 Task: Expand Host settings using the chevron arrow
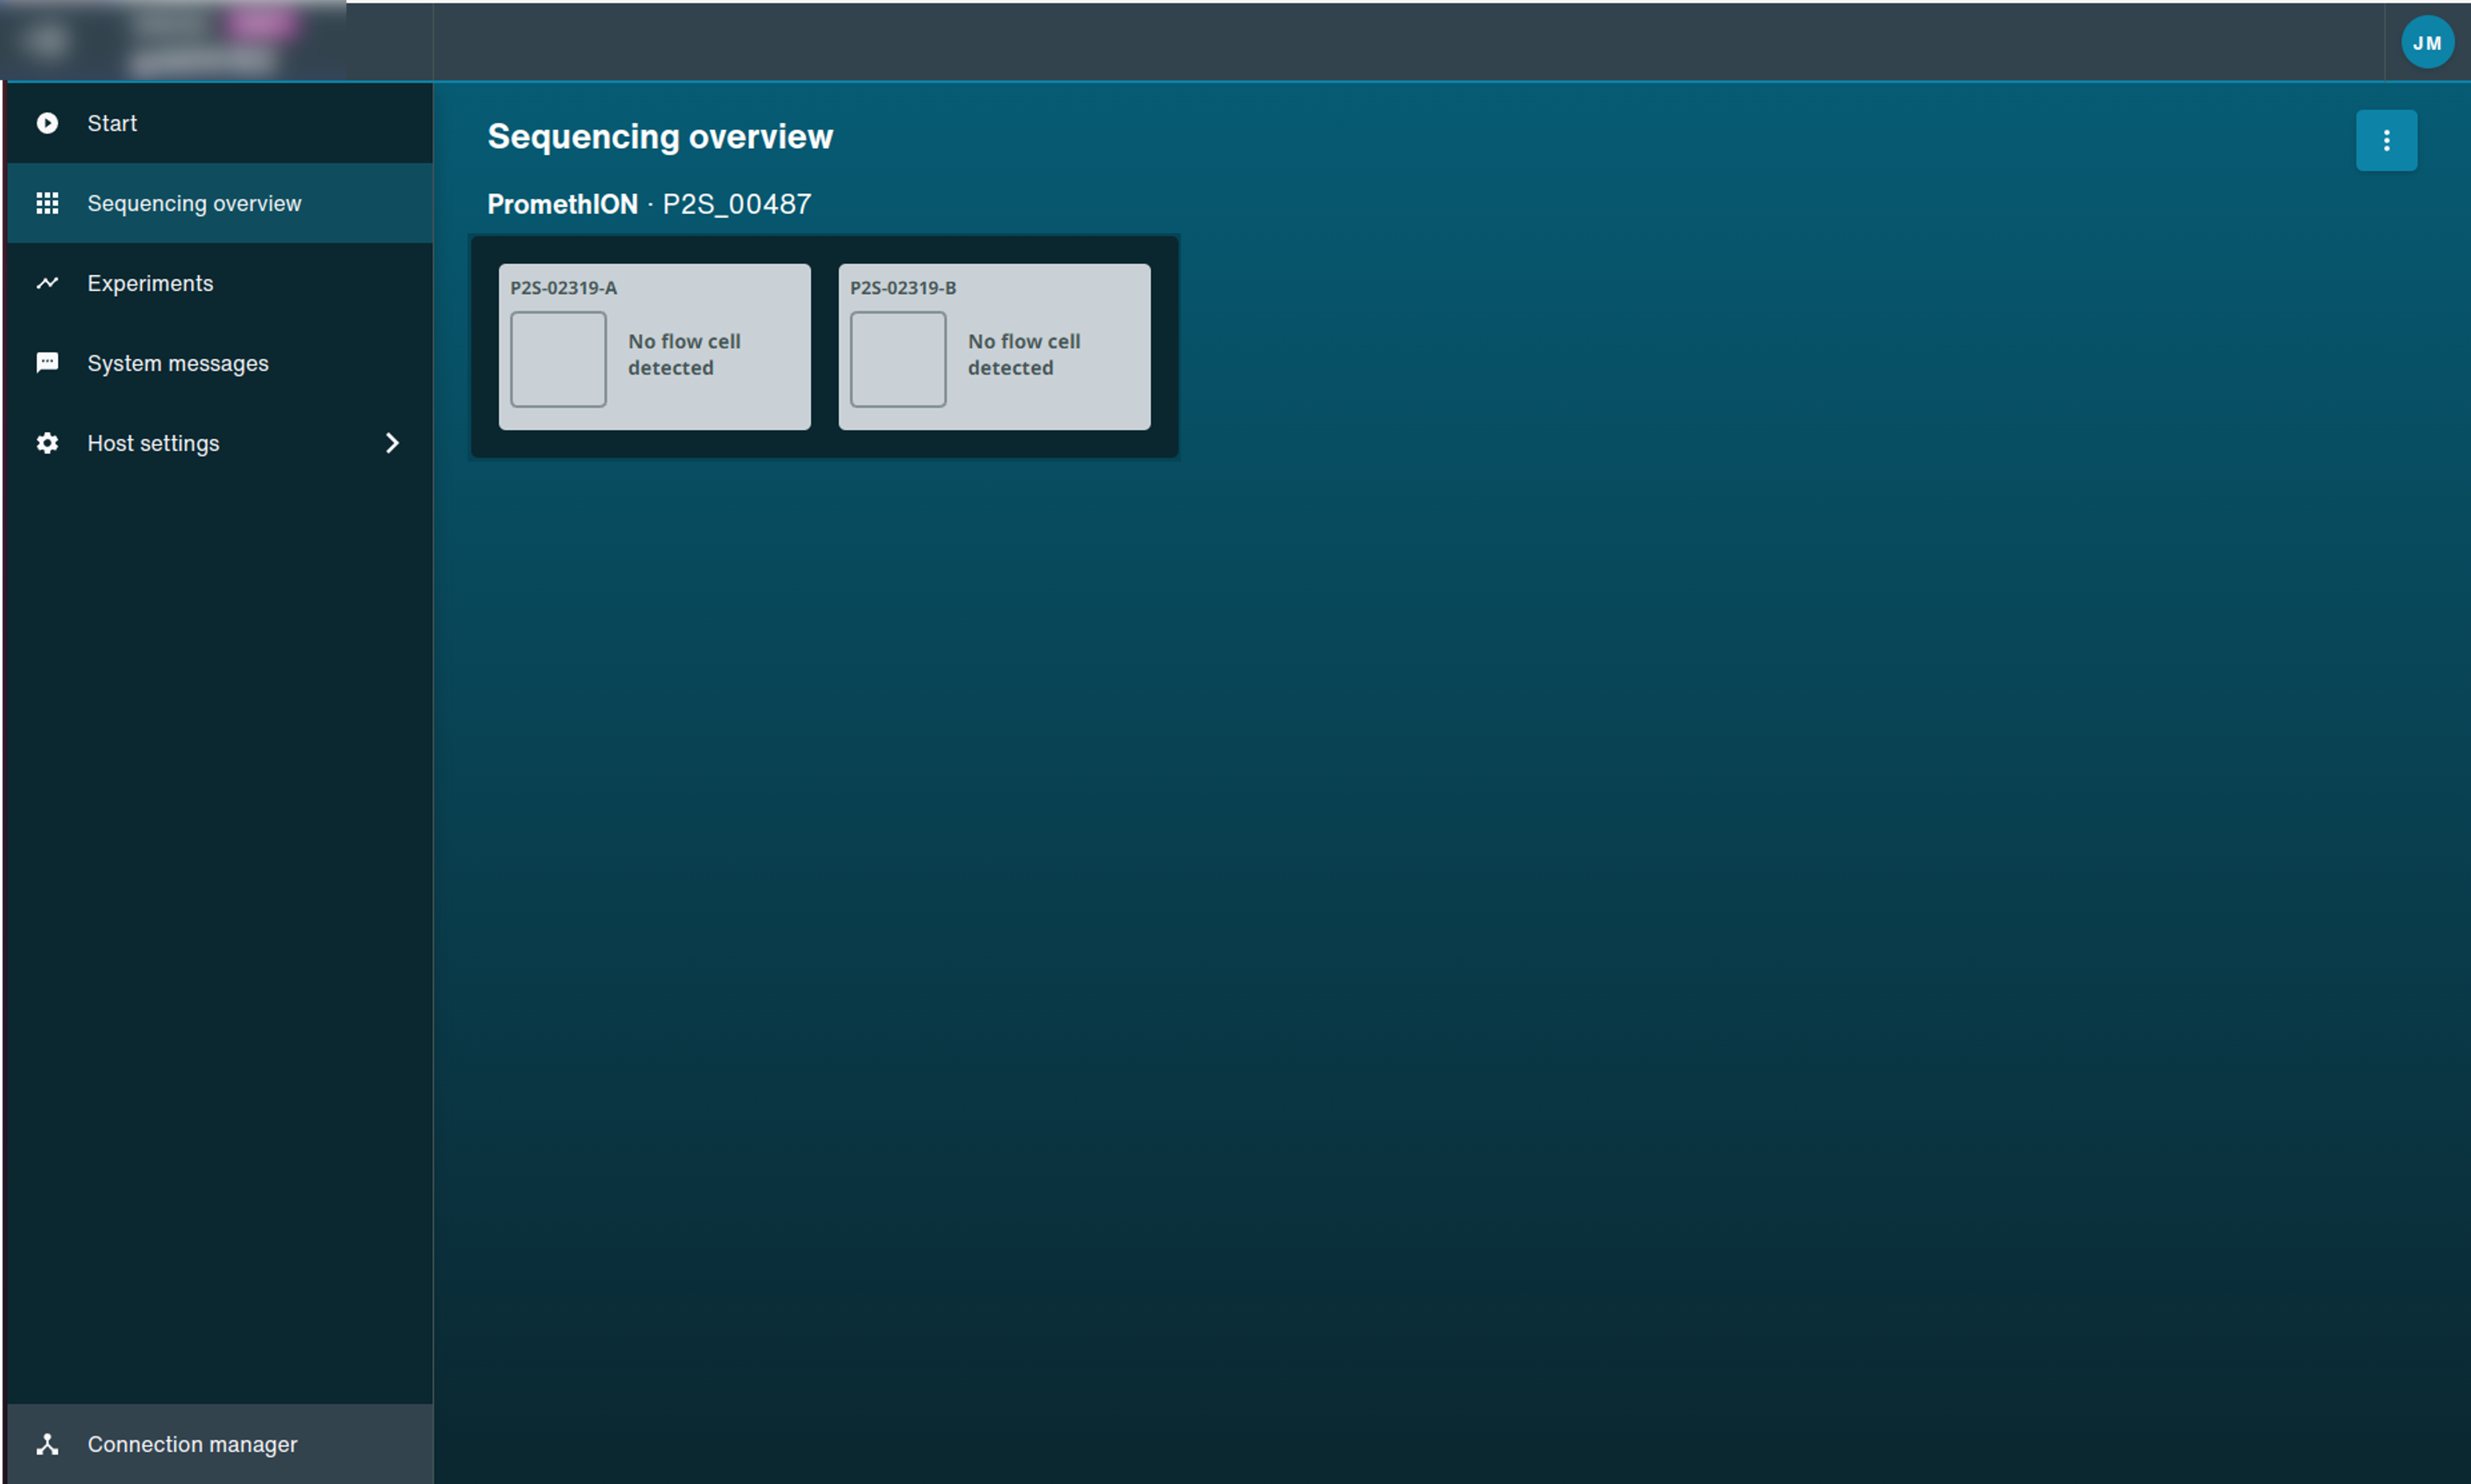(x=393, y=443)
